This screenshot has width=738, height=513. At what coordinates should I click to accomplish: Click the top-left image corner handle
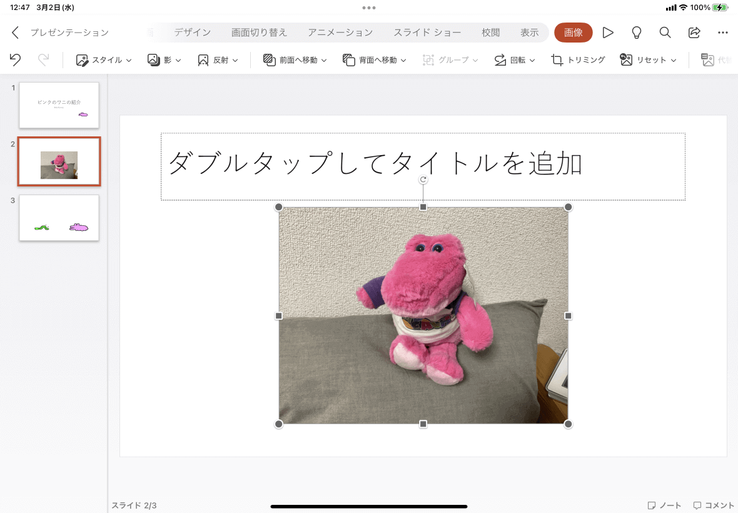pos(279,207)
